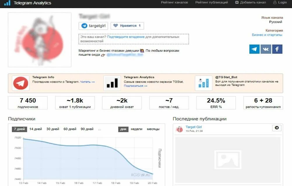Click the black bar chart Telegram Analytics icon
This screenshot has width=292, height=186.
[112, 83]
